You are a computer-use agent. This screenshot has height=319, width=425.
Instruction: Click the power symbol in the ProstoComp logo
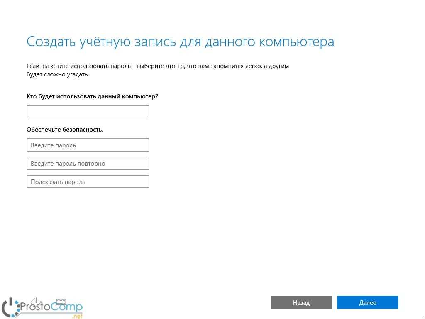(x=10, y=307)
